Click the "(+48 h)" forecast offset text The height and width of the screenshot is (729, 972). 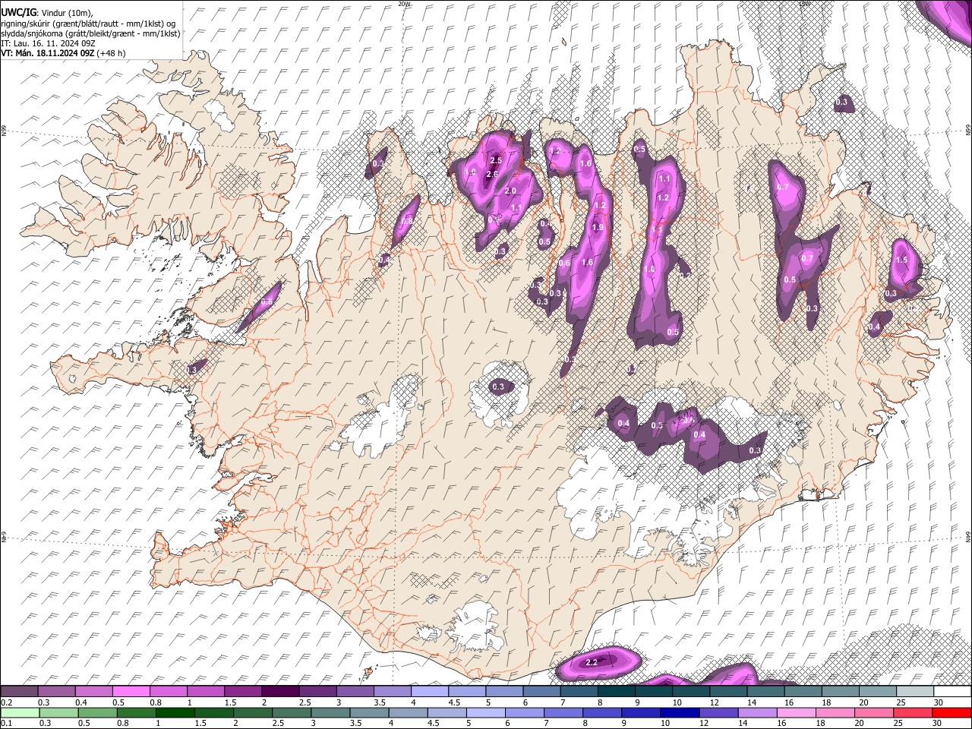click(112, 53)
